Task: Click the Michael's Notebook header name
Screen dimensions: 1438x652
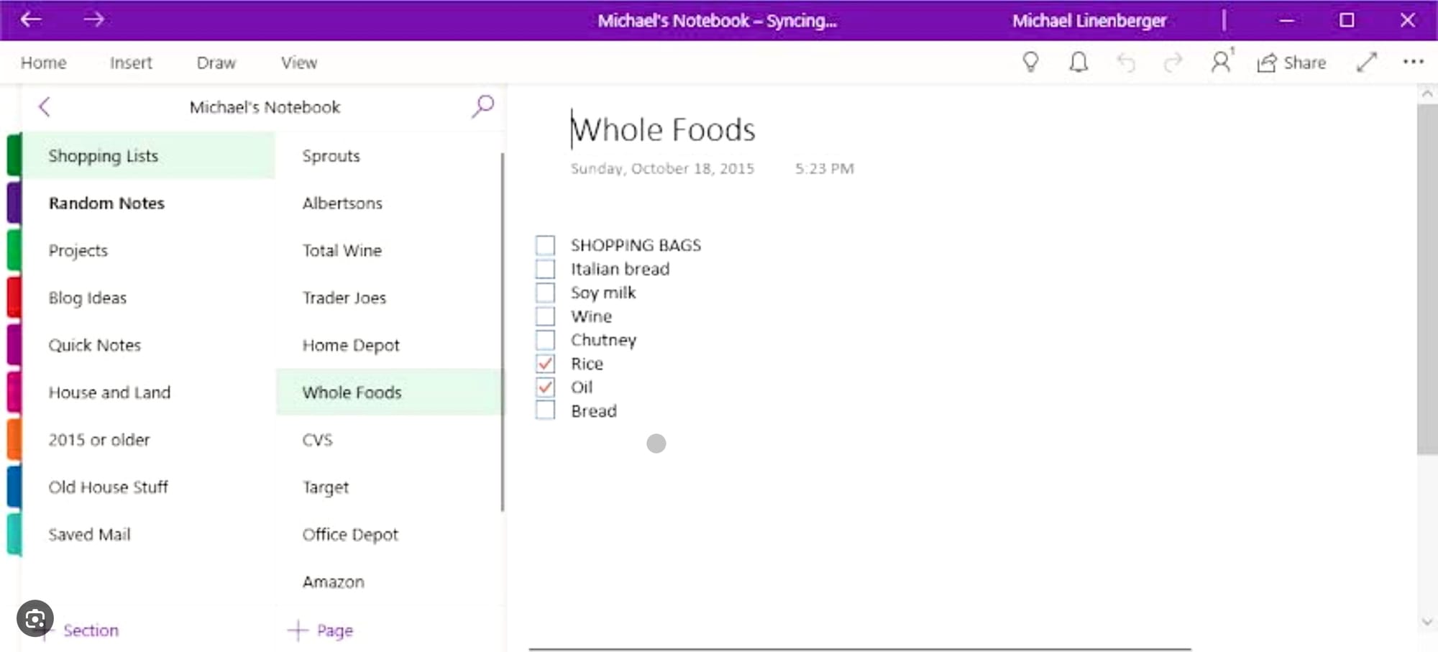Action: [265, 107]
